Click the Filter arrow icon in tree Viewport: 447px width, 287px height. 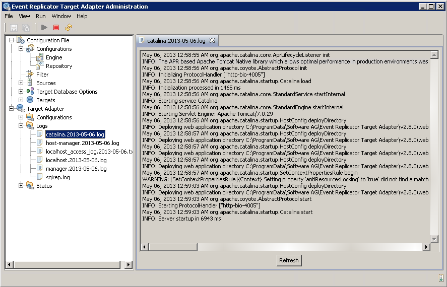(x=30, y=75)
